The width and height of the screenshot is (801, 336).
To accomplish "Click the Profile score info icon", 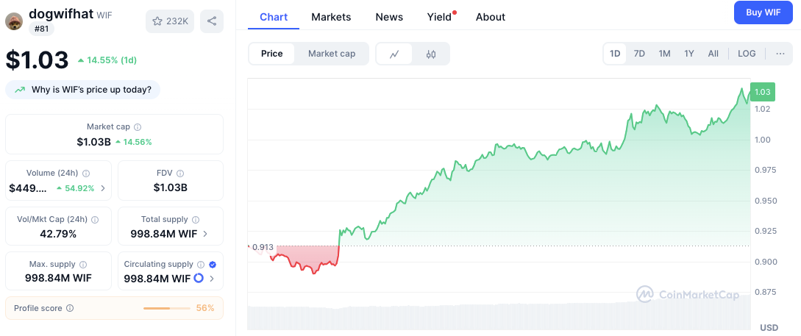I will point(70,309).
